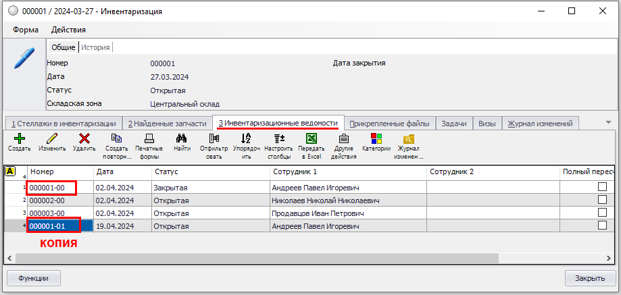Click the Закрыть button
The height and width of the screenshot is (295, 621).
(589, 277)
